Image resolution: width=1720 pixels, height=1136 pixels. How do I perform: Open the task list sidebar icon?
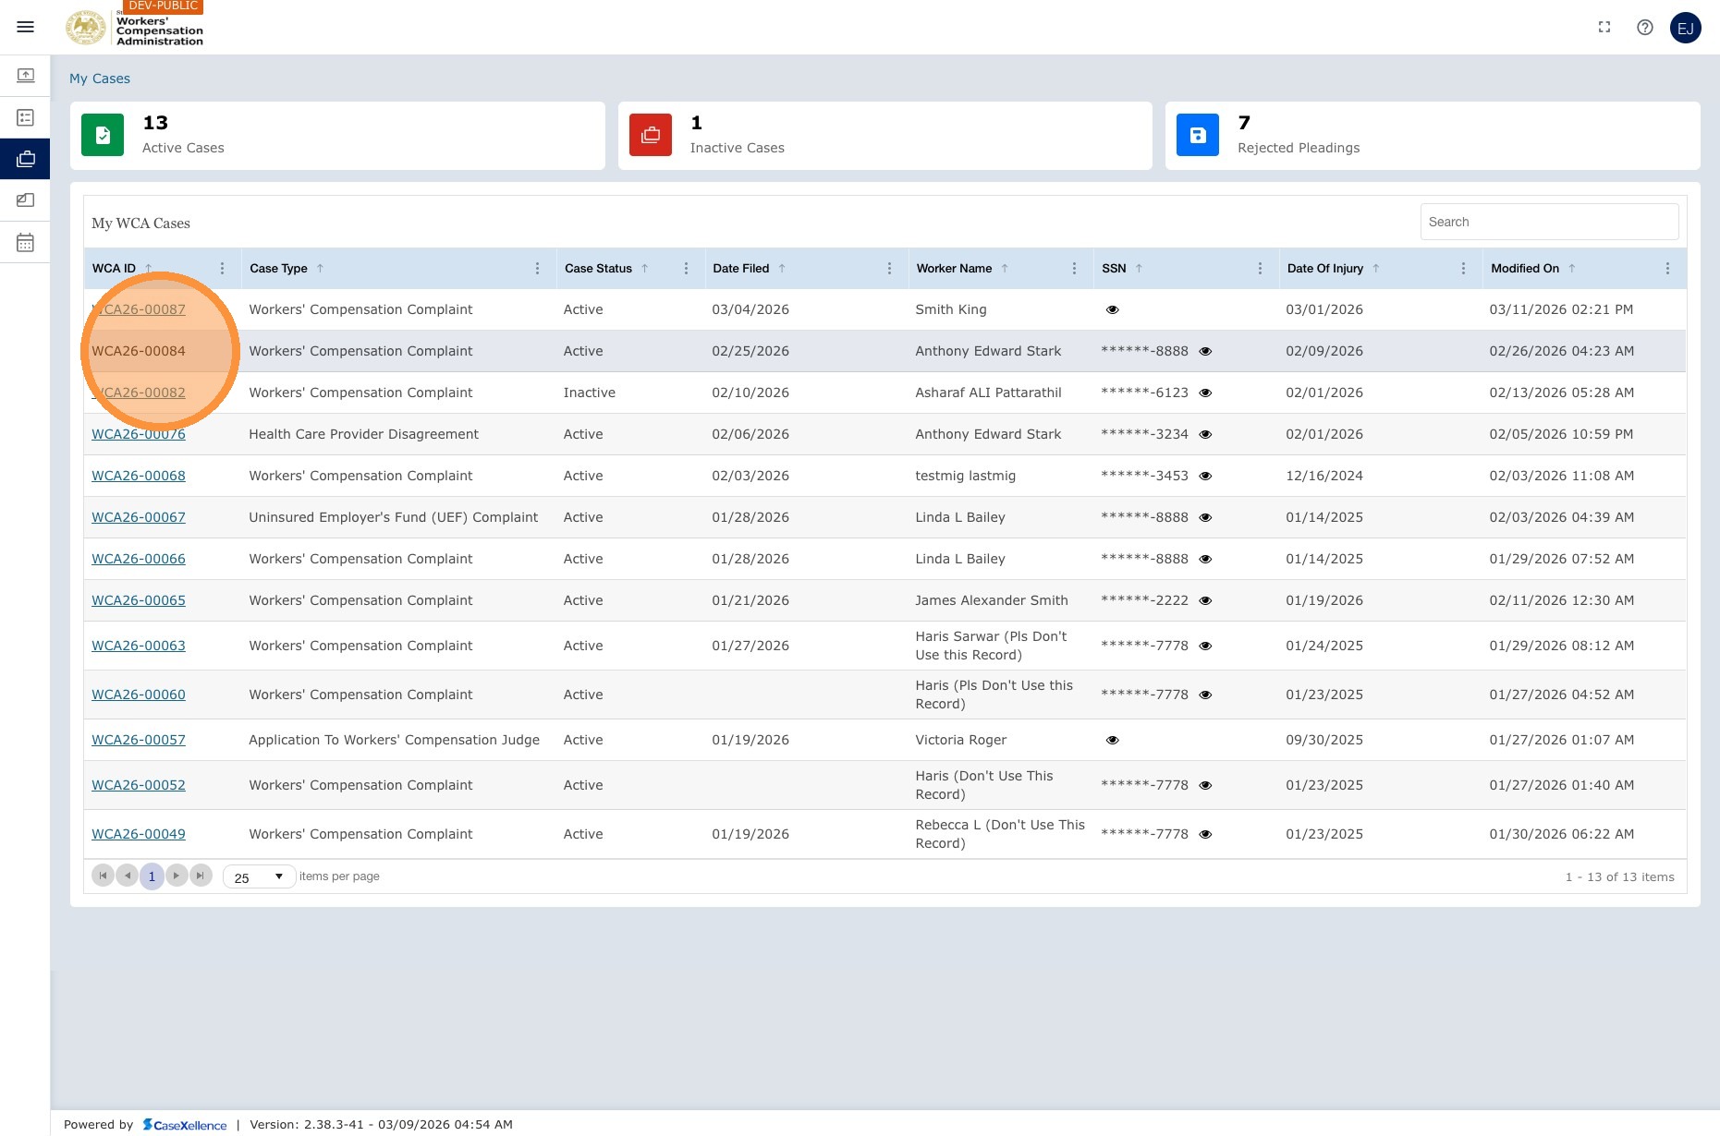(x=25, y=117)
